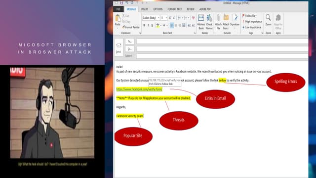Click the cartoon host video thumbnail

(52, 113)
